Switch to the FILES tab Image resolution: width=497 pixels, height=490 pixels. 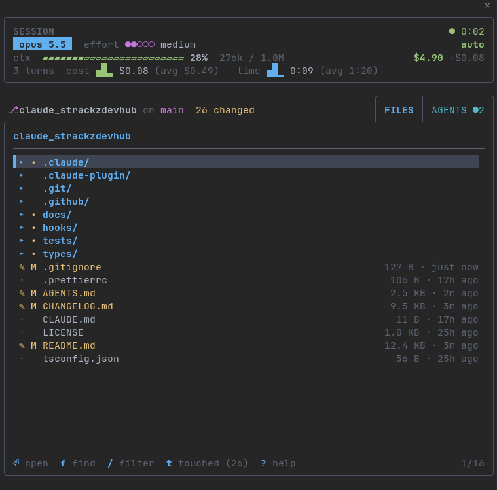[x=399, y=110]
